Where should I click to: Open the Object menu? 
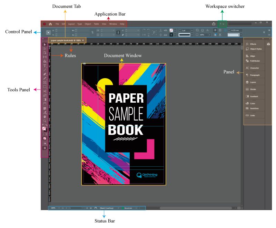(88, 24)
